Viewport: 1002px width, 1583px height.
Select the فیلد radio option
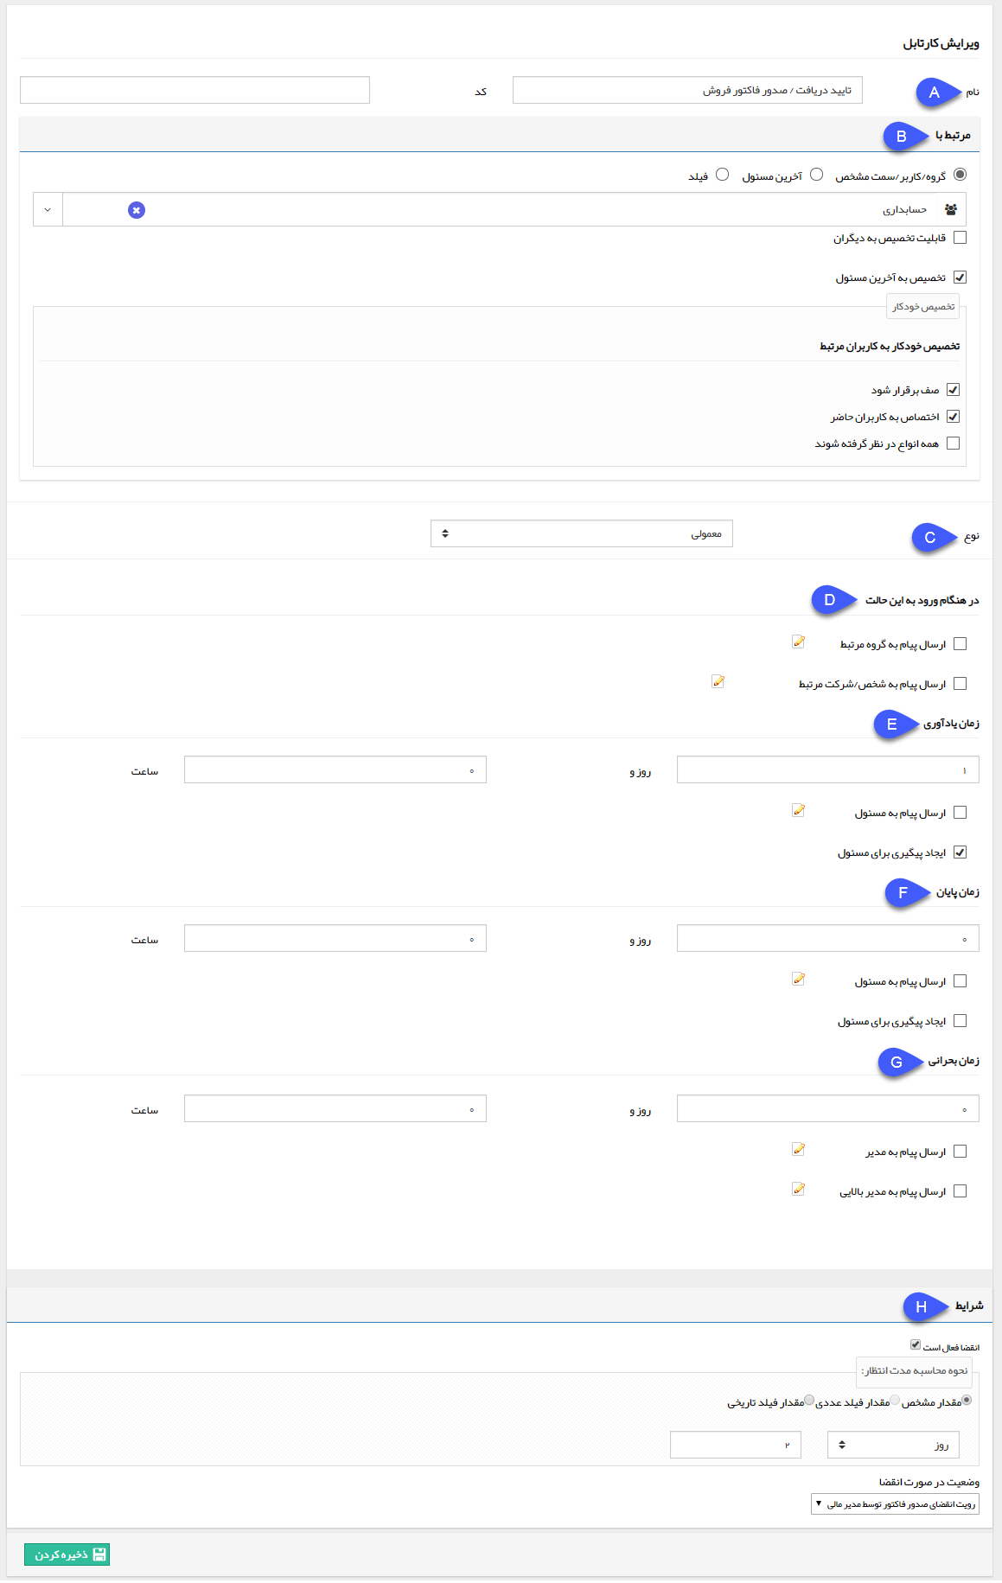[723, 175]
